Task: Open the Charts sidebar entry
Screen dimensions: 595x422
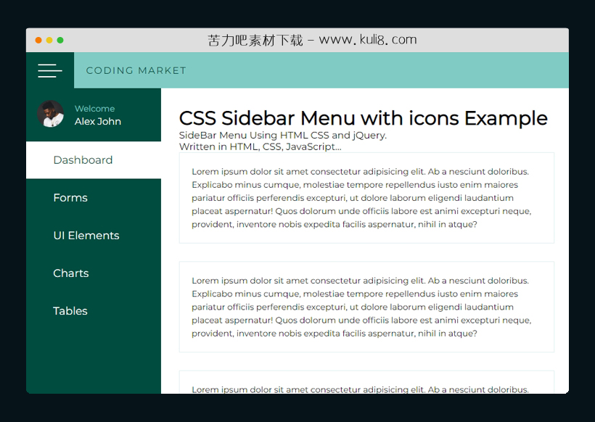Action: coord(71,273)
